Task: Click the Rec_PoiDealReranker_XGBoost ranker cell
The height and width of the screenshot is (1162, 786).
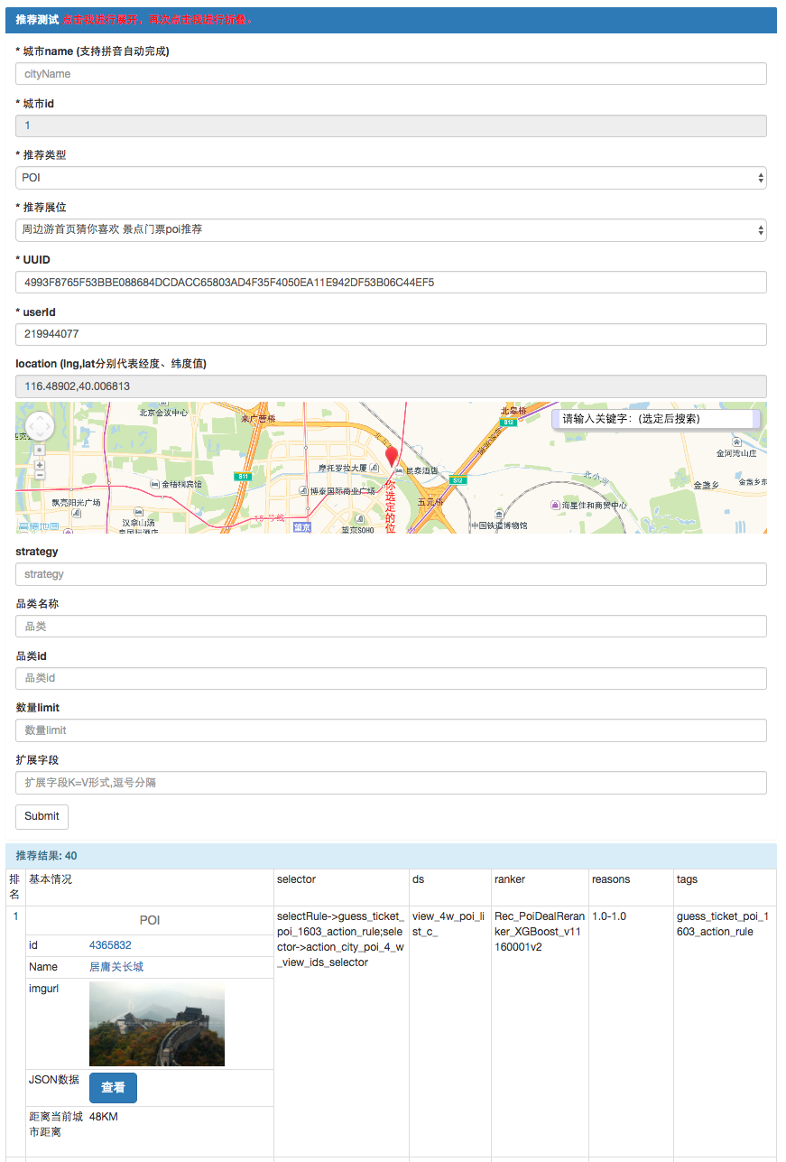Action: coord(540,932)
